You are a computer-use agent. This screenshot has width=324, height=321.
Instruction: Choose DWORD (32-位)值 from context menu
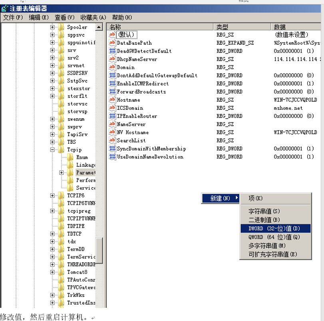point(274,228)
